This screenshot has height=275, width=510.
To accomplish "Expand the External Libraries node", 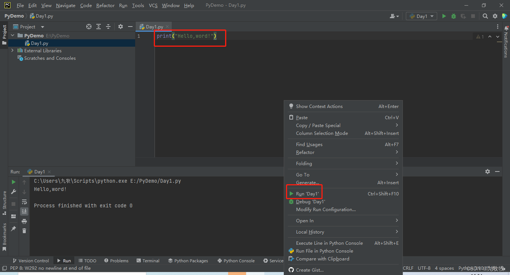I will click(13, 50).
